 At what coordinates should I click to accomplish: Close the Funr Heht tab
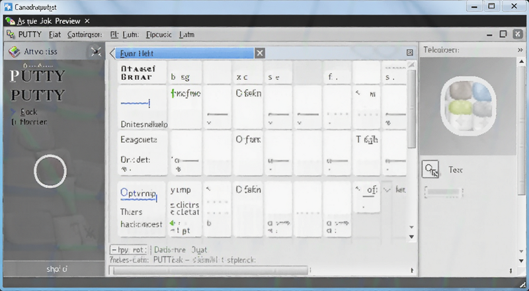point(259,53)
